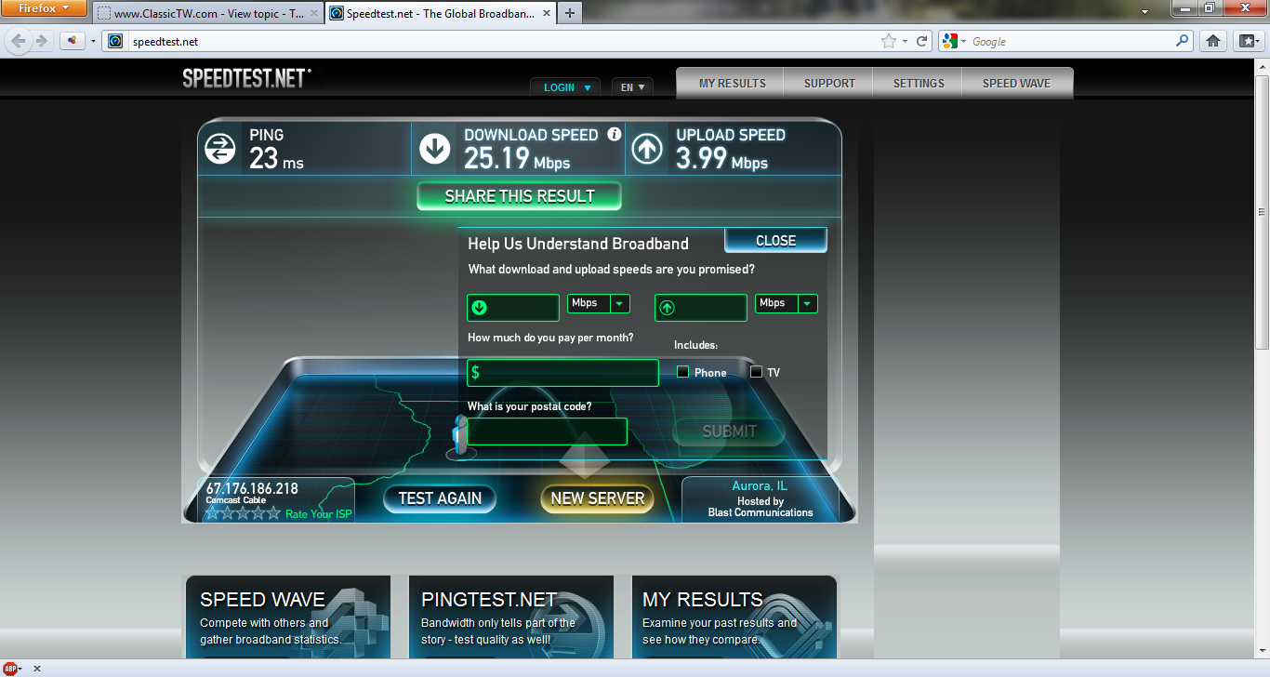The width and height of the screenshot is (1270, 677).
Task: Open the EN language dropdown
Action: [x=632, y=86]
